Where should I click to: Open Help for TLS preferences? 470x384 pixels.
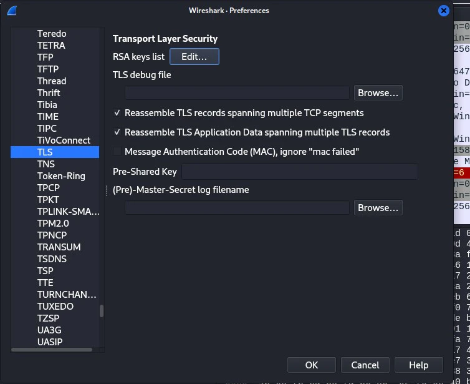(x=419, y=365)
